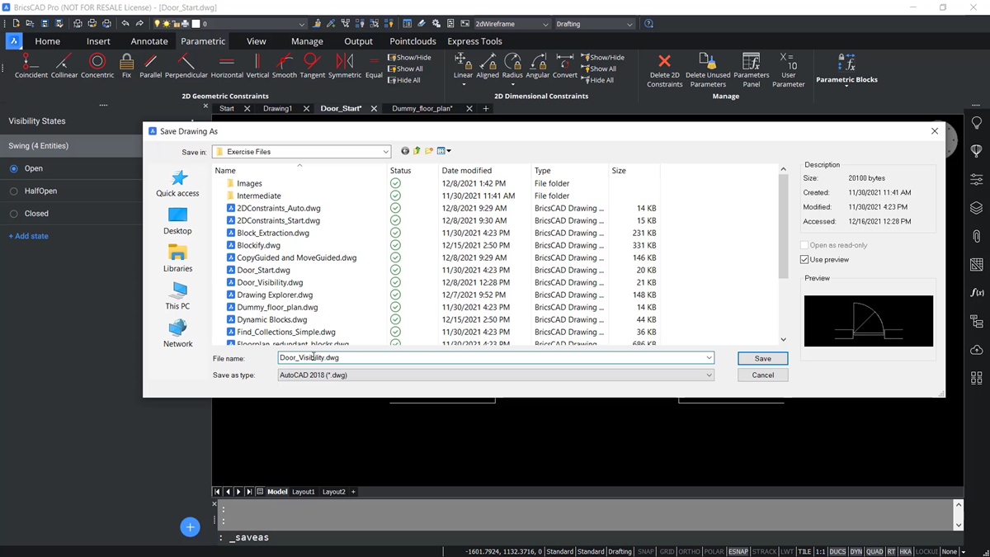This screenshot has height=557, width=990.
Task: Click the Add state link
Action: [29, 236]
